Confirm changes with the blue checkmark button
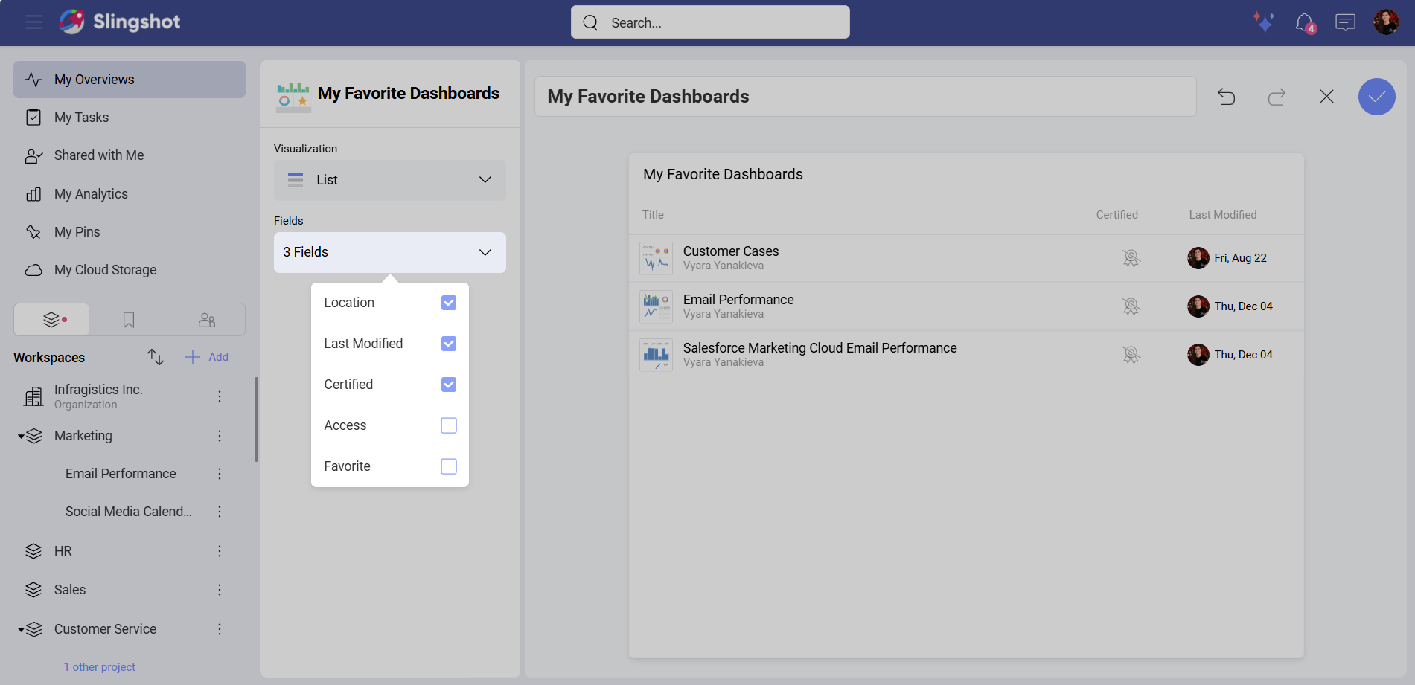Image resolution: width=1415 pixels, height=685 pixels. [1376, 97]
